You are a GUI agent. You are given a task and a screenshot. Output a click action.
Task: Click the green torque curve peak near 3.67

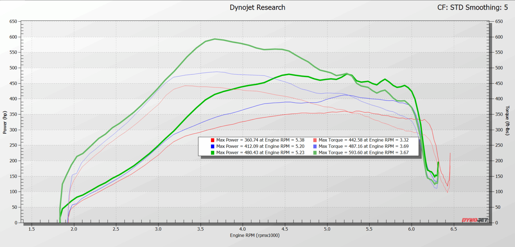tap(215, 39)
